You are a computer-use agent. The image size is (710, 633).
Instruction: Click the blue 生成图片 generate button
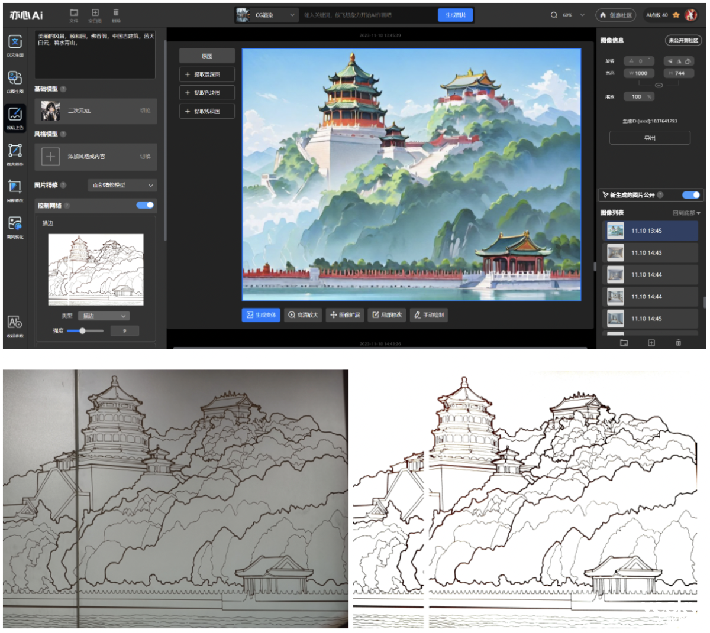[x=456, y=15]
